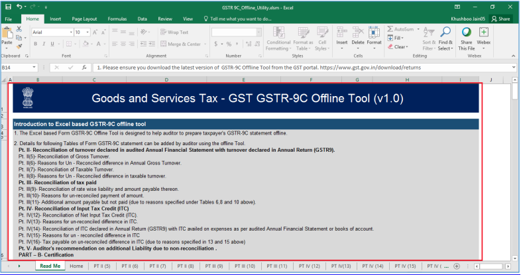Switch to the Review ribbon tab

165,19
